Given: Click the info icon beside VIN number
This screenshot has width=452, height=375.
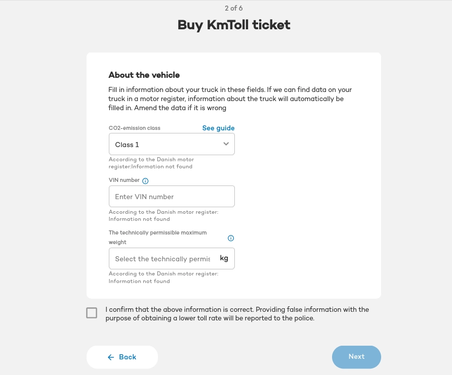Looking at the screenshot, I should pos(145,181).
